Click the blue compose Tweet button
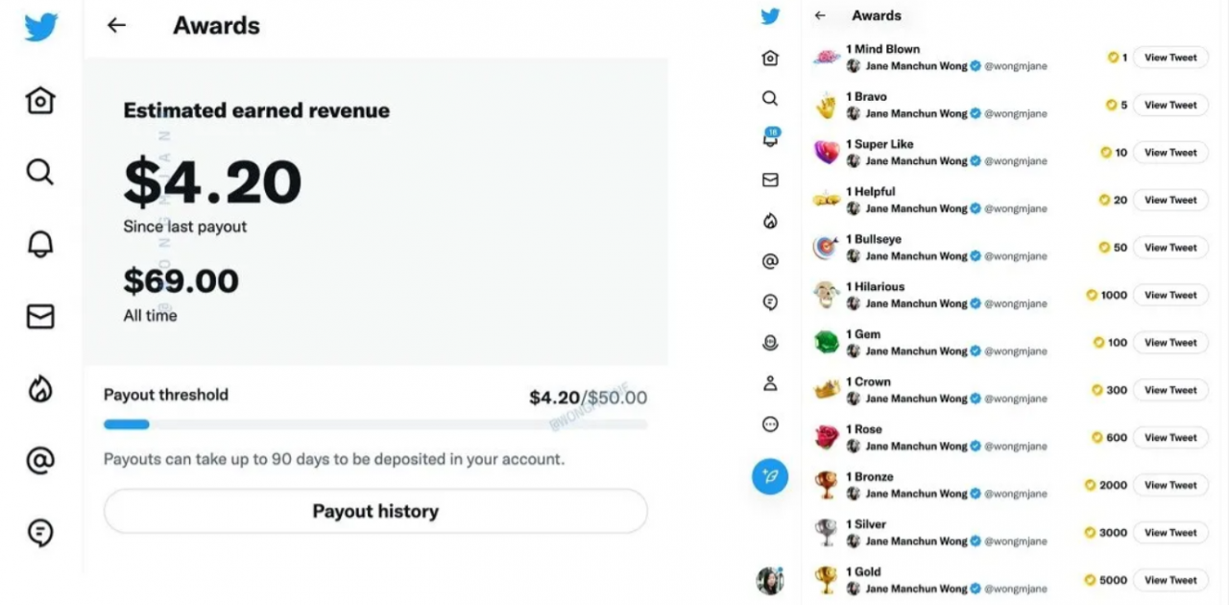Viewport: 1229px width, 605px height. (x=770, y=476)
